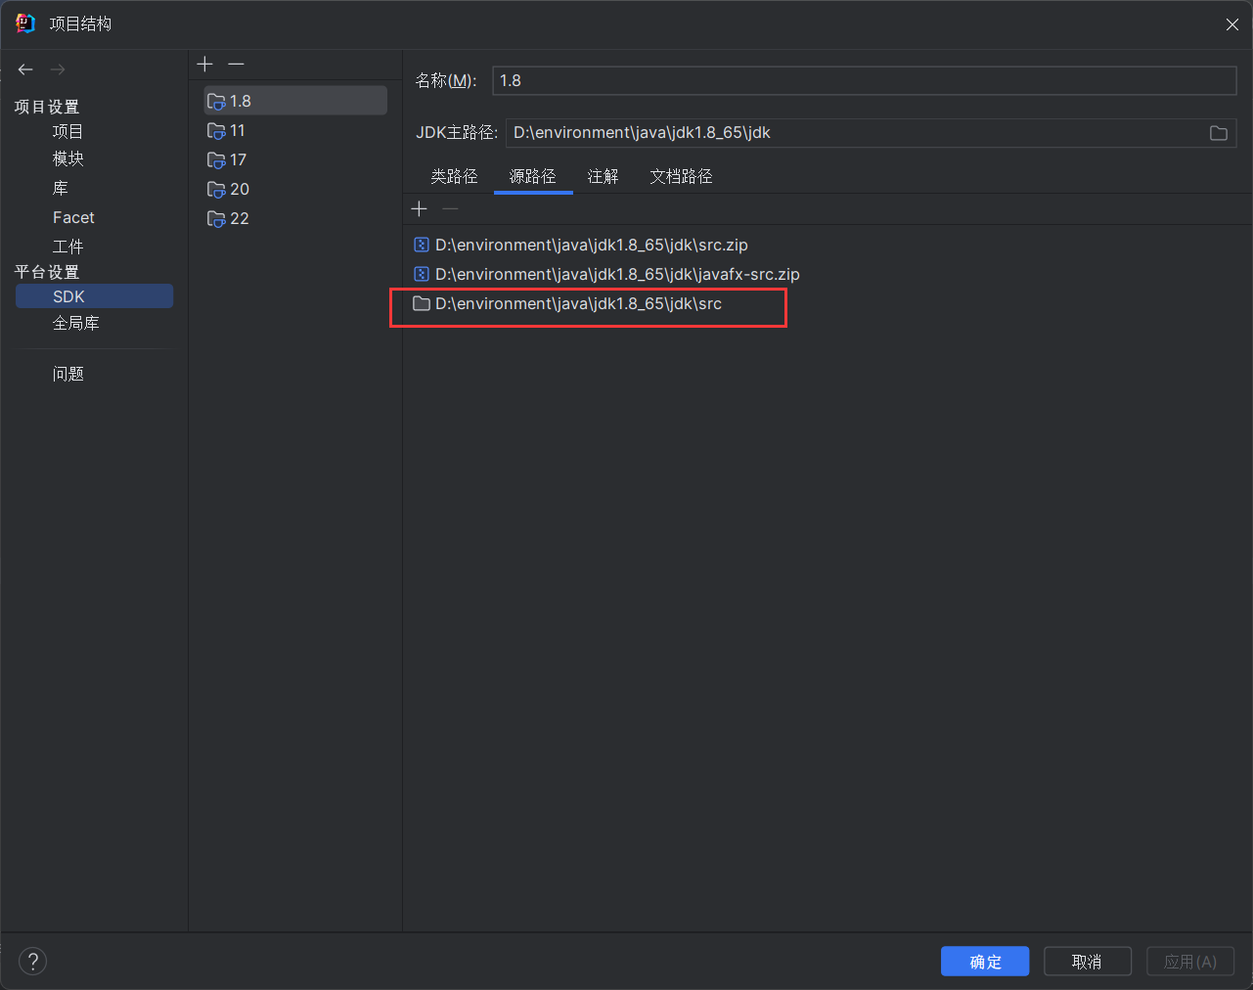Add a new SDK with plus icon
The width and height of the screenshot is (1253, 990).
[x=204, y=64]
